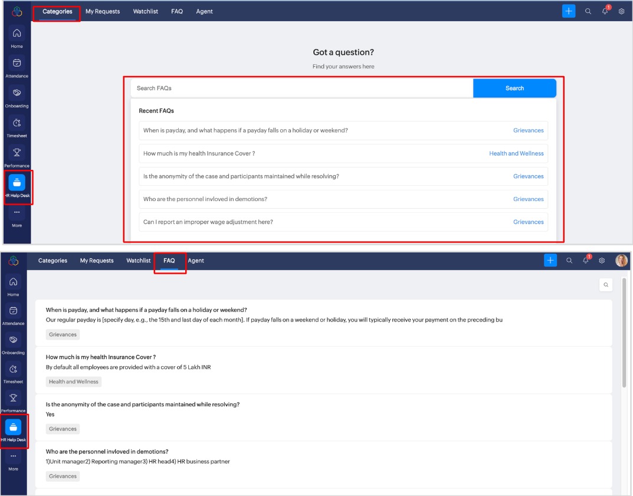The image size is (633, 496).
Task: Click Grievances tag under the answer Yes
Action: pyautogui.click(x=63, y=429)
